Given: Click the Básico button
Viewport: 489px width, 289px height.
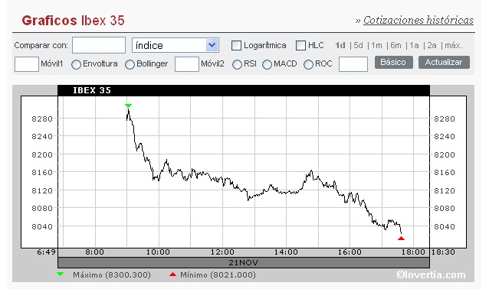Looking at the screenshot, I should [x=393, y=62].
